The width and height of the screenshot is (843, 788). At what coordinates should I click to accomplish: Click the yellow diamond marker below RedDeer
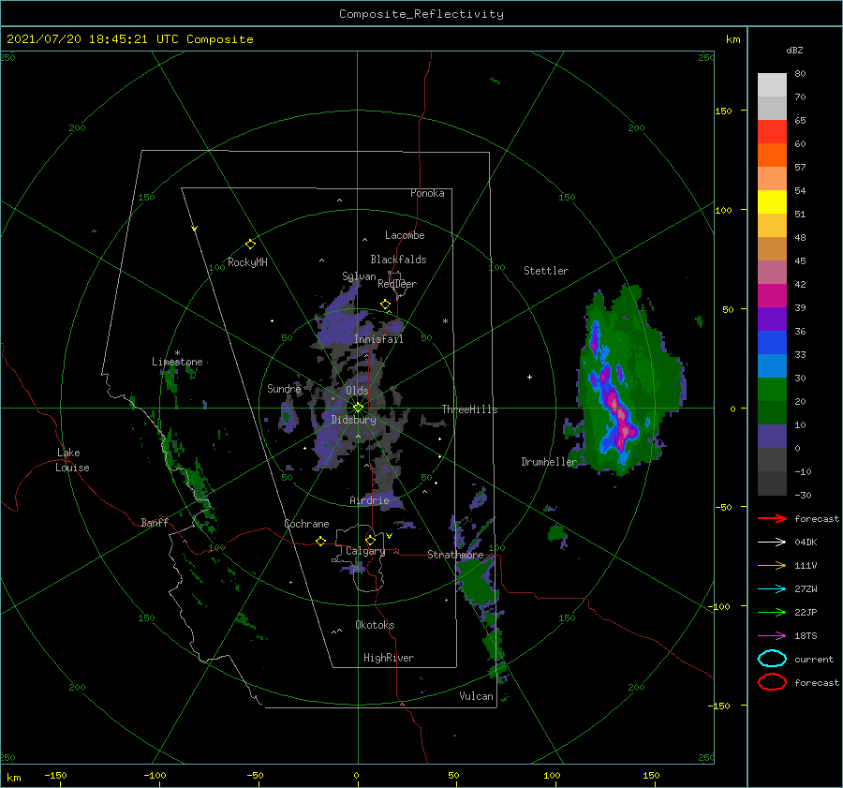[385, 305]
